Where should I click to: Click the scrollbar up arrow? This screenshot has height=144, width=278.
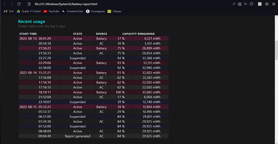coord(277,17)
